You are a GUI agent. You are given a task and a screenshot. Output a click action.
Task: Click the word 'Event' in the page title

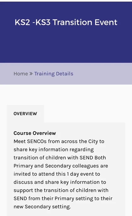[x=106, y=22]
